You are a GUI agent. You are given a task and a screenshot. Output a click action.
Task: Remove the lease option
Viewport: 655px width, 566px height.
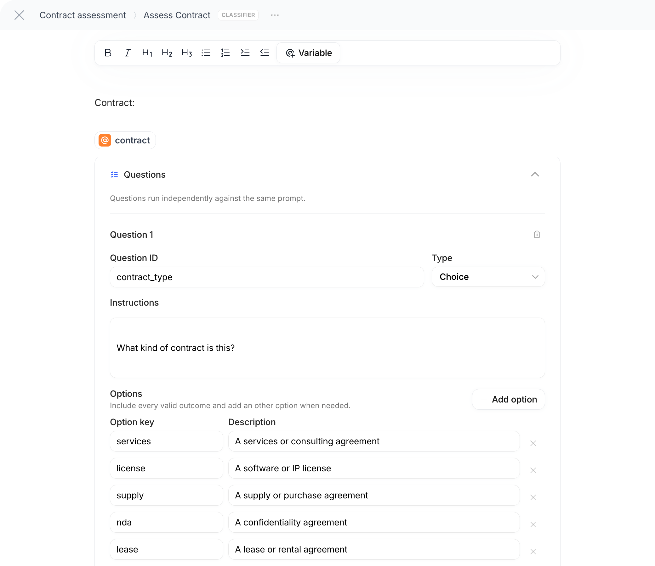tap(533, 552)
